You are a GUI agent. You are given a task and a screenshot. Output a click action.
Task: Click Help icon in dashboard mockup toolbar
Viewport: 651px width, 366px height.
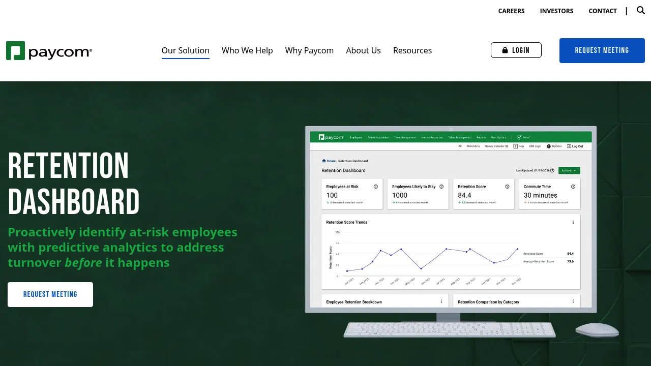click(x=515, y=146)
